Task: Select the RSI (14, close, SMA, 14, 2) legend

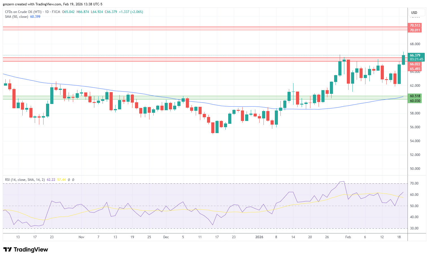Action: click(25, 180)
